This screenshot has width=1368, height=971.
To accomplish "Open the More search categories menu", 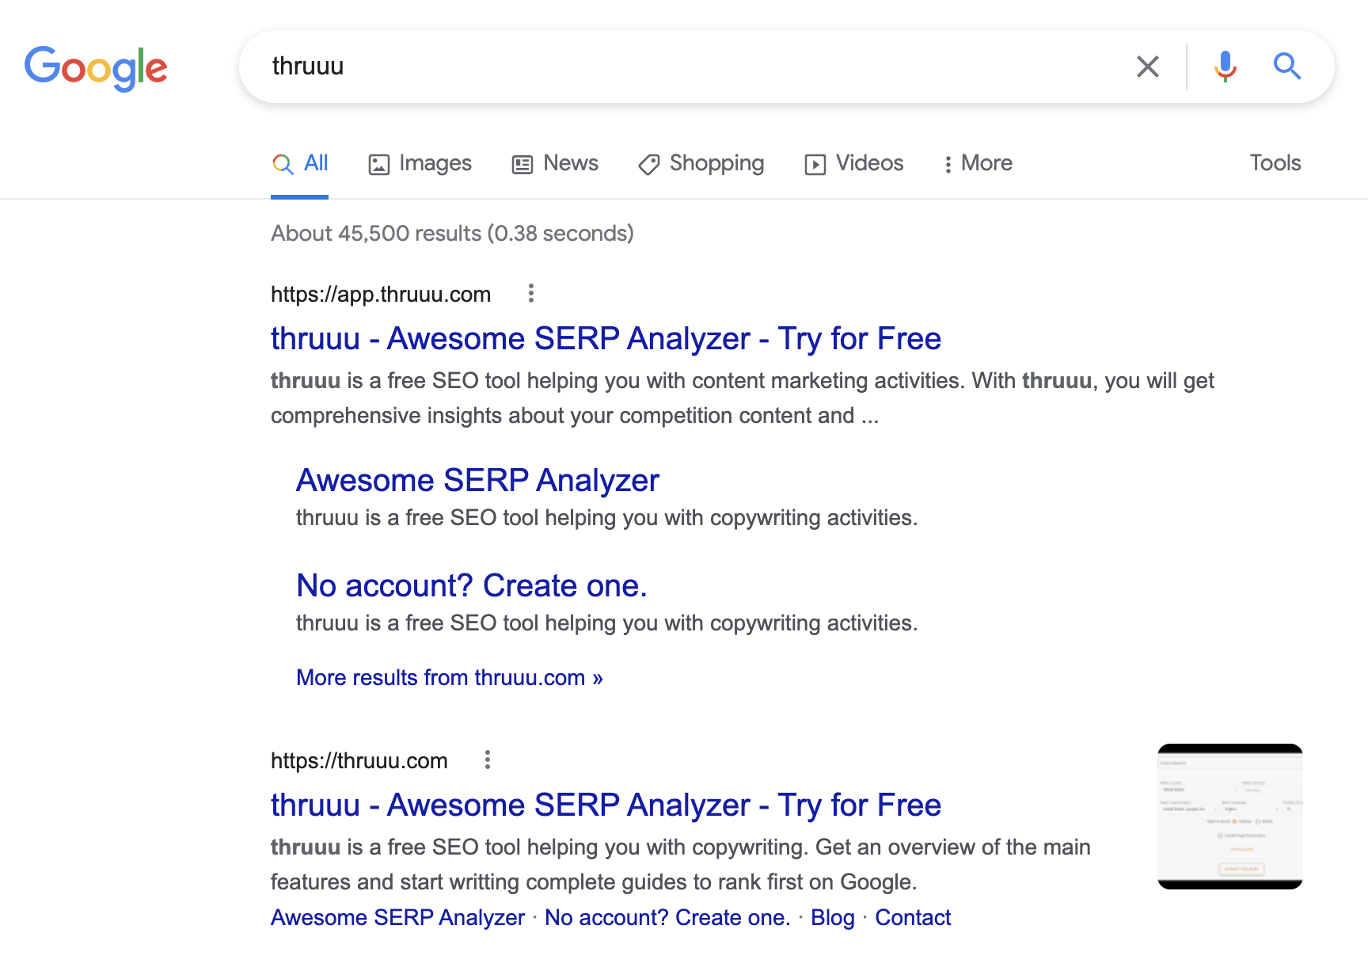I will [978, 163].
